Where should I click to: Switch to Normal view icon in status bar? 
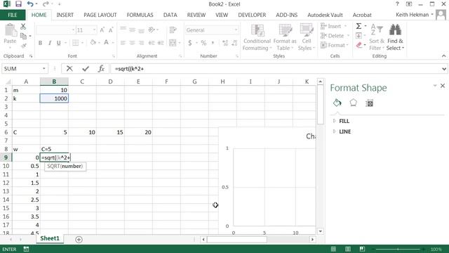click(334, 249)
